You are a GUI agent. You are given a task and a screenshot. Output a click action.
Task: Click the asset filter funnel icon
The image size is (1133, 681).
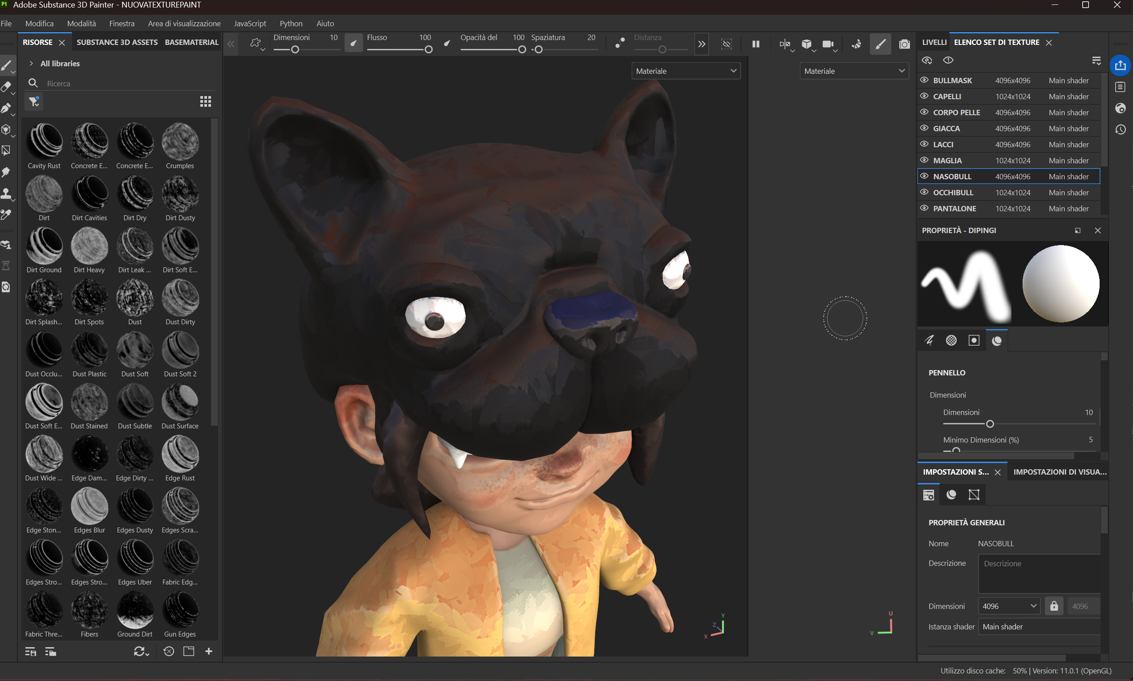[x=34, y=101]
